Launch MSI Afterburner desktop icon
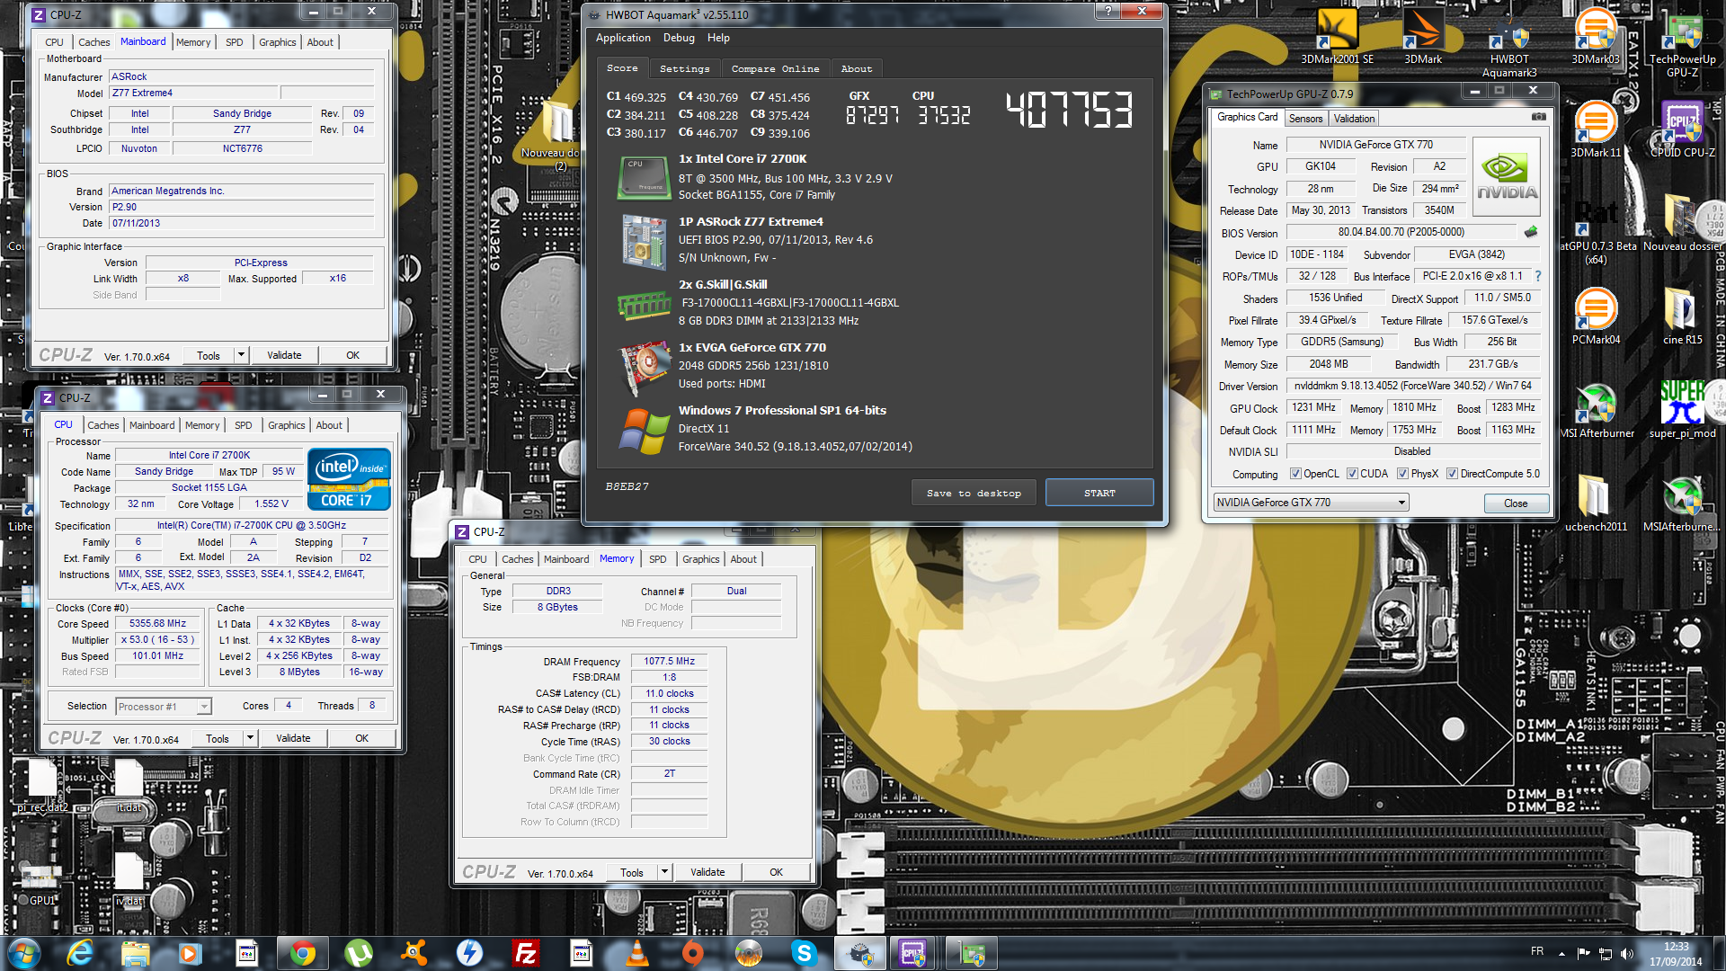The width and height of the screenshot is (1726, 971). 1597,409
